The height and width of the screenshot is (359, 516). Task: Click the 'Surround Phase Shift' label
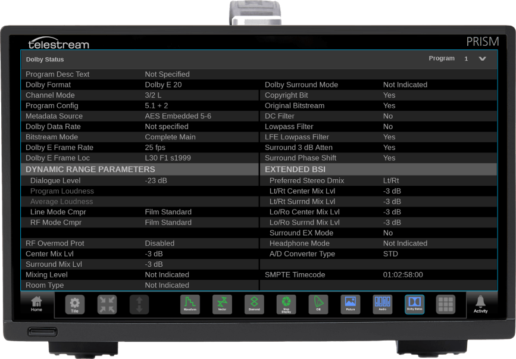(x=301, y=158)
